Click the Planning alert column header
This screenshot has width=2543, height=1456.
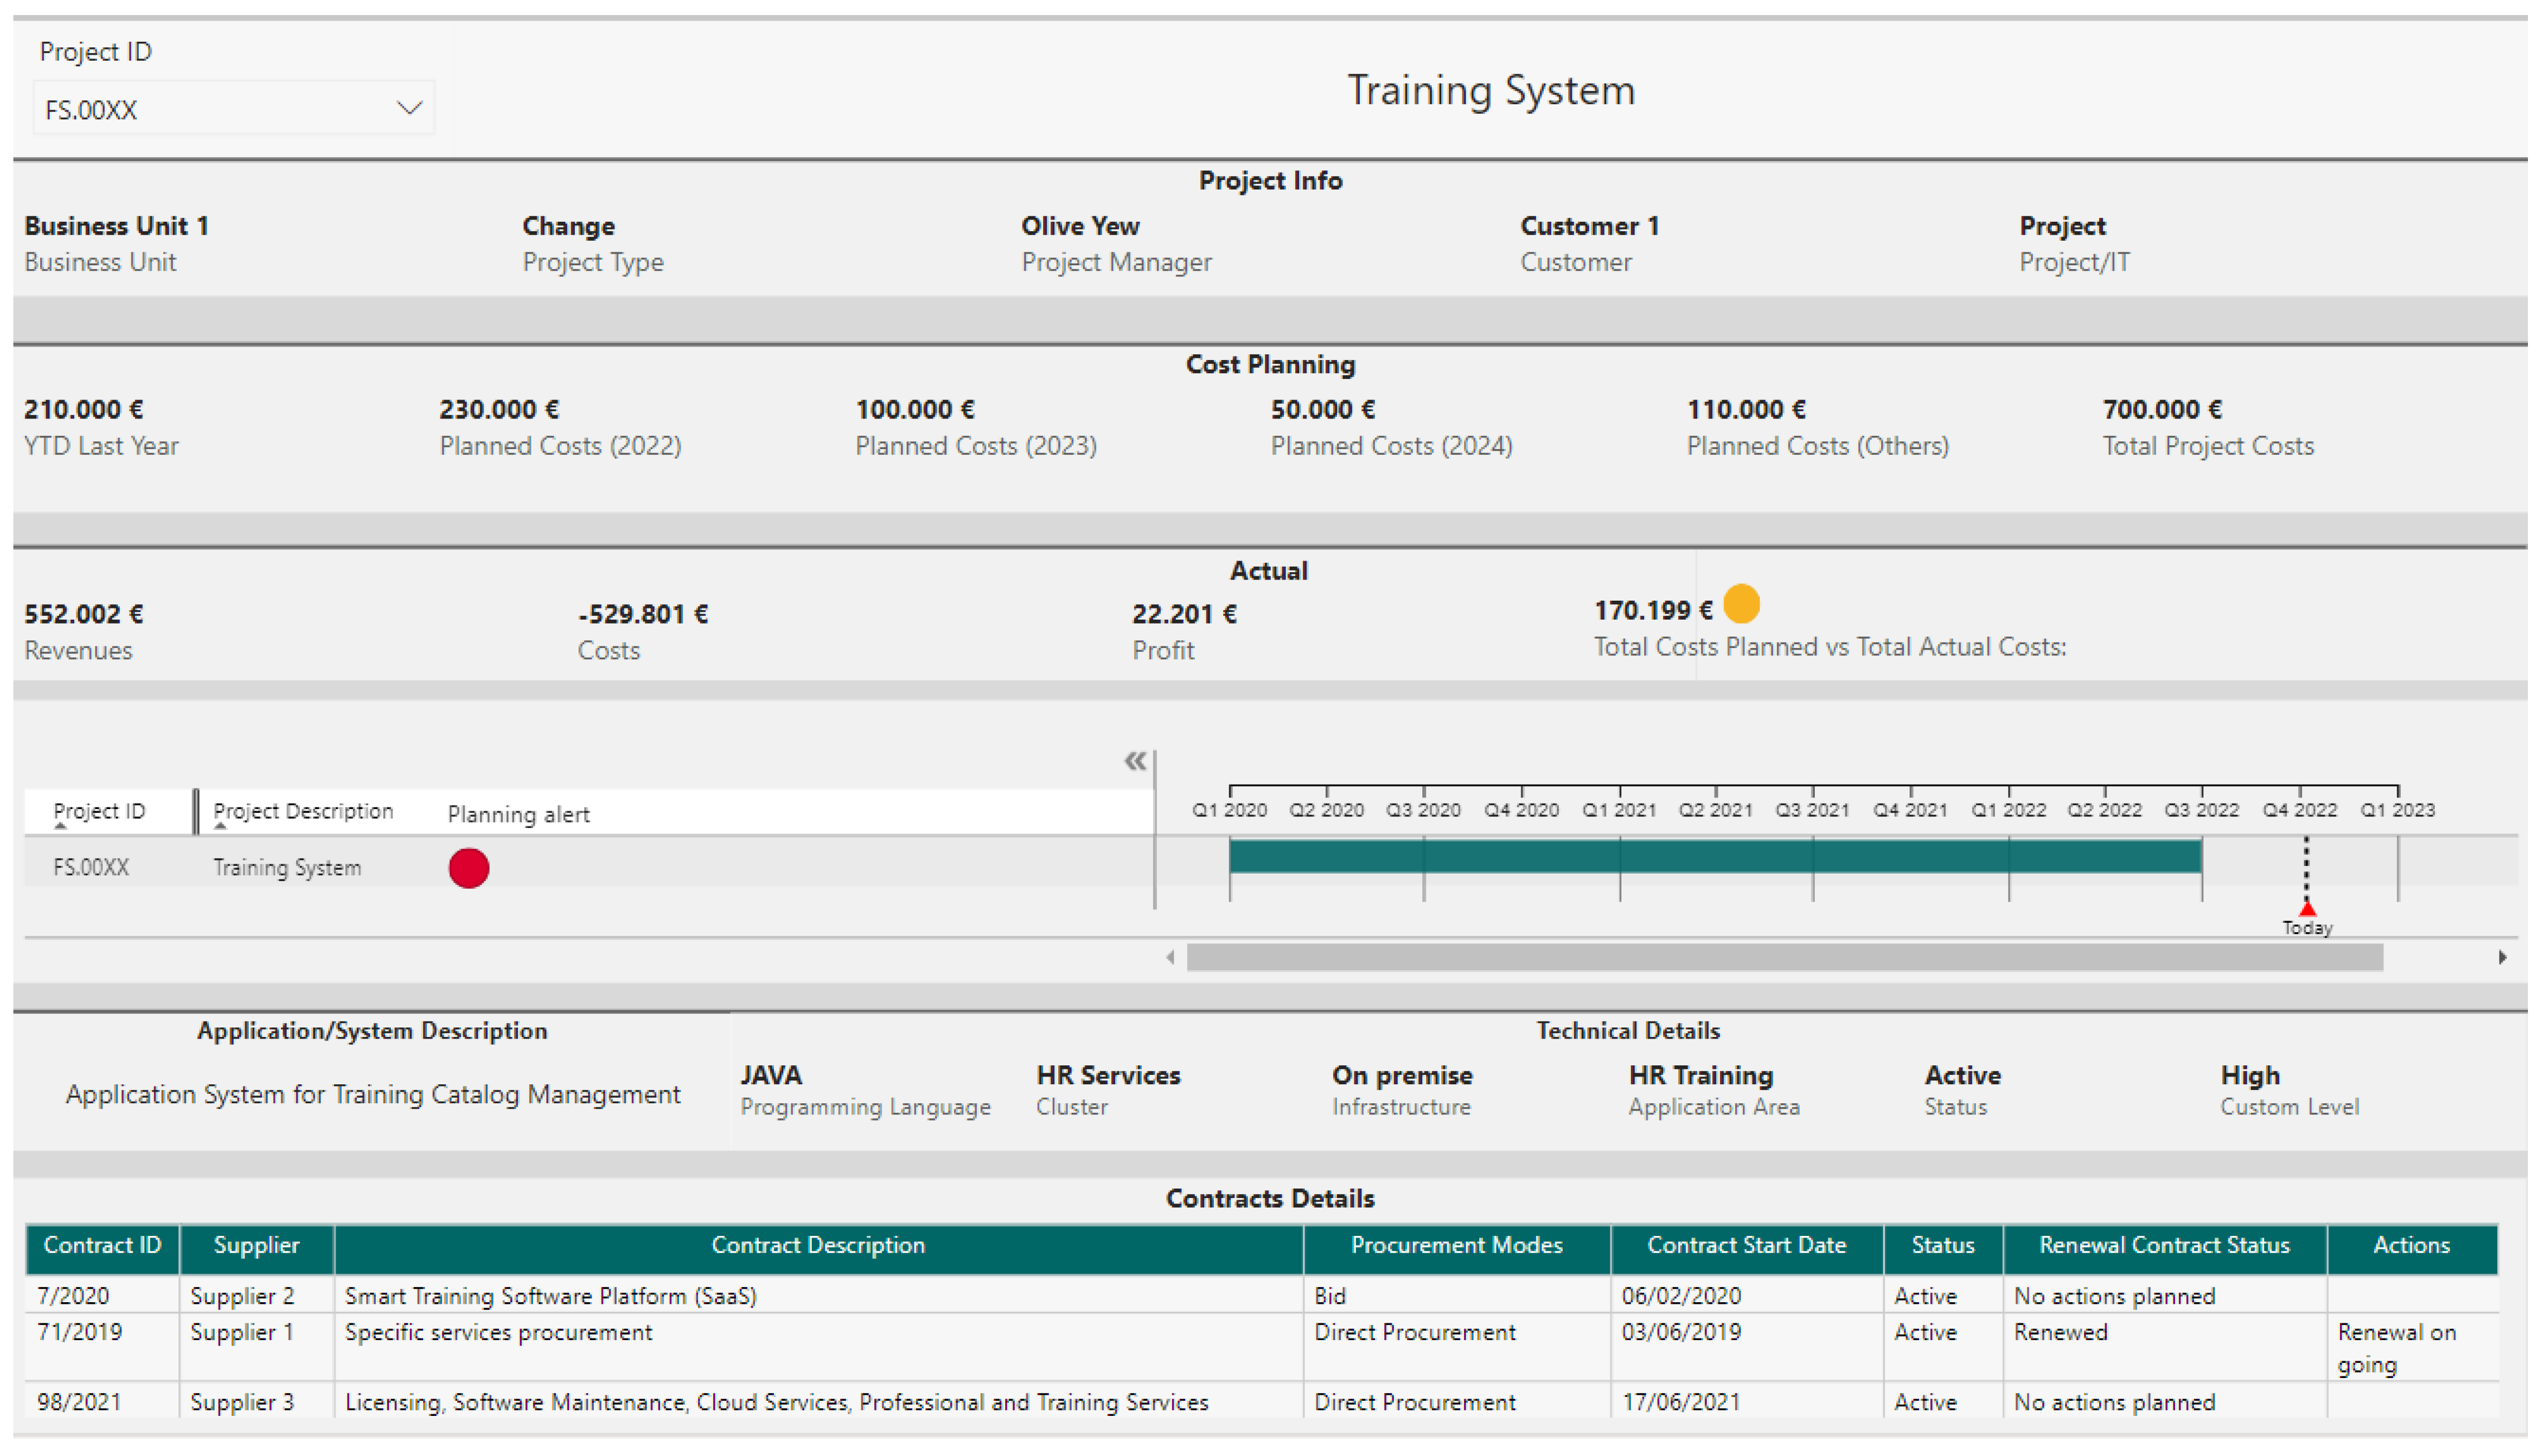518,814
